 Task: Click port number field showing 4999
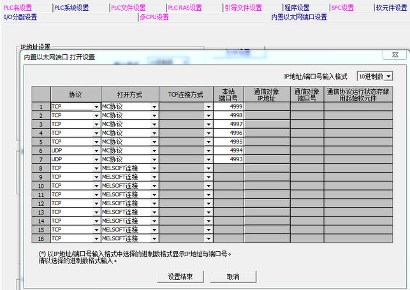(x=229, y=106)
